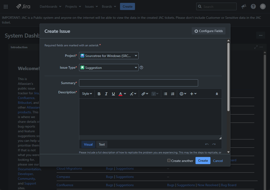Apply bold formatting in Description
The height and width of the screenshot is (190, 270).
(99, 94)
